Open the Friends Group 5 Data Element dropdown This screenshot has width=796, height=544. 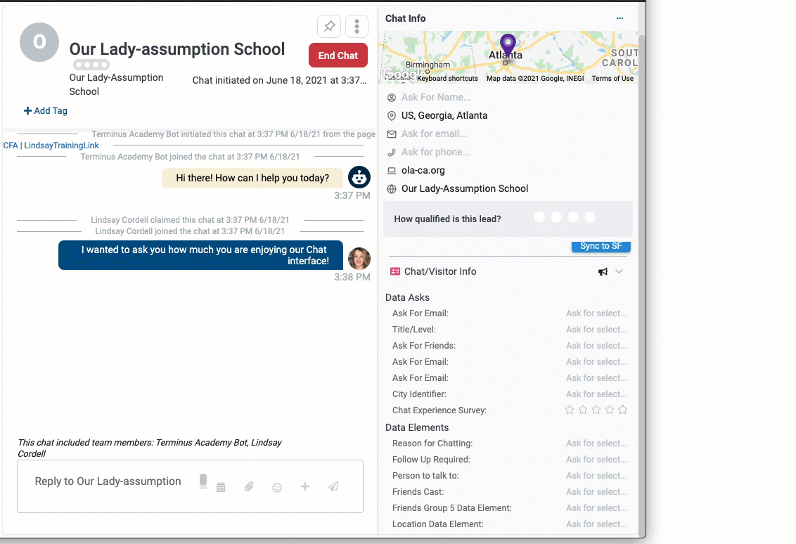(x=596, y=508)
